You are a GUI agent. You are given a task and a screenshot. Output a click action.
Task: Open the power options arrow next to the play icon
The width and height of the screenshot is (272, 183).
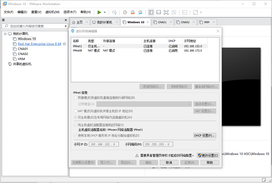pyautogui.click(x=105, y=12)
